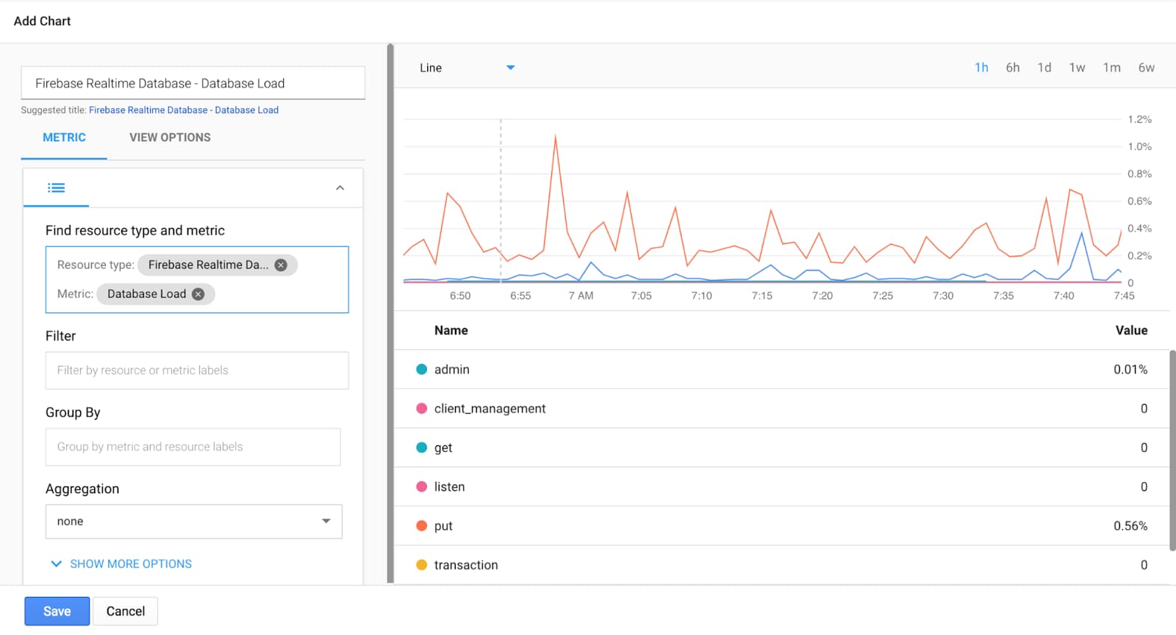Click the Group by metric and resource labels field
The height and width of the screenshot is (635, 1176).
coord(193,447)
